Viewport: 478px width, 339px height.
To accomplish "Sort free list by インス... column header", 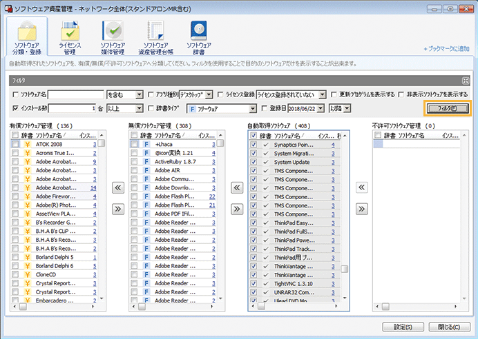I will (206, 136).
